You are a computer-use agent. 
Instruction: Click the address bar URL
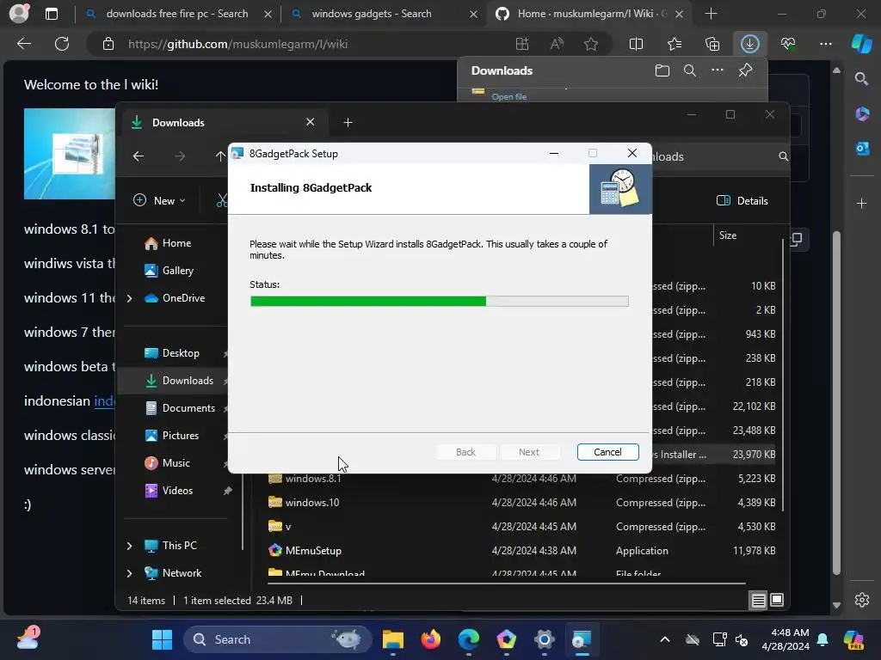pyautogui.click(x=237, y=44)
